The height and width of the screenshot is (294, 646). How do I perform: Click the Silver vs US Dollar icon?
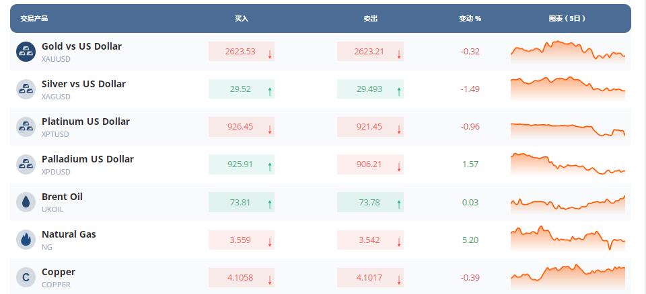(26, 89)
